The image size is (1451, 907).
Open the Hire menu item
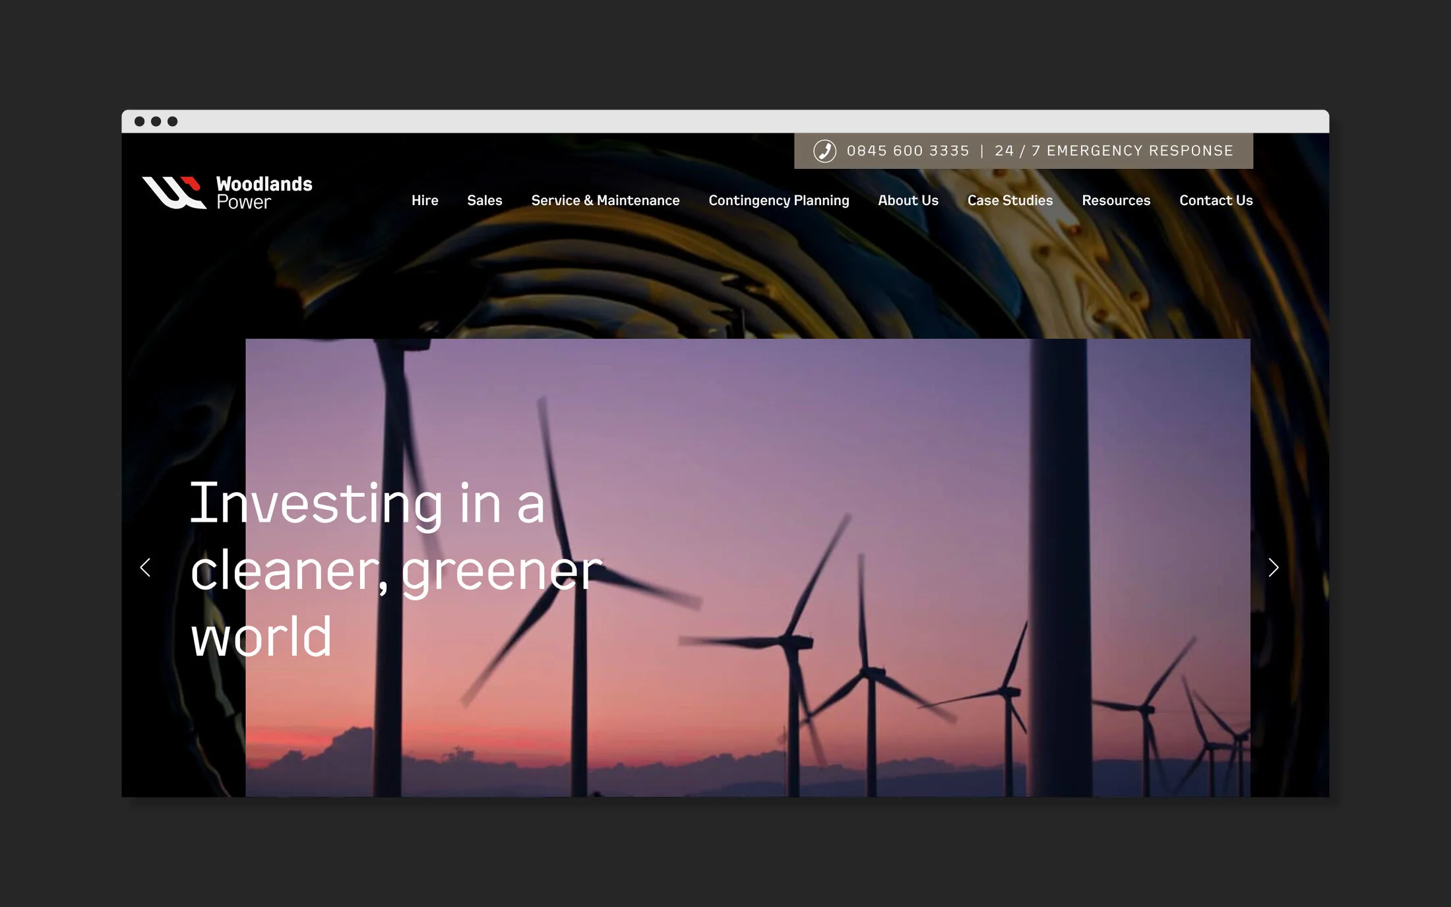(x=425, y=201)
